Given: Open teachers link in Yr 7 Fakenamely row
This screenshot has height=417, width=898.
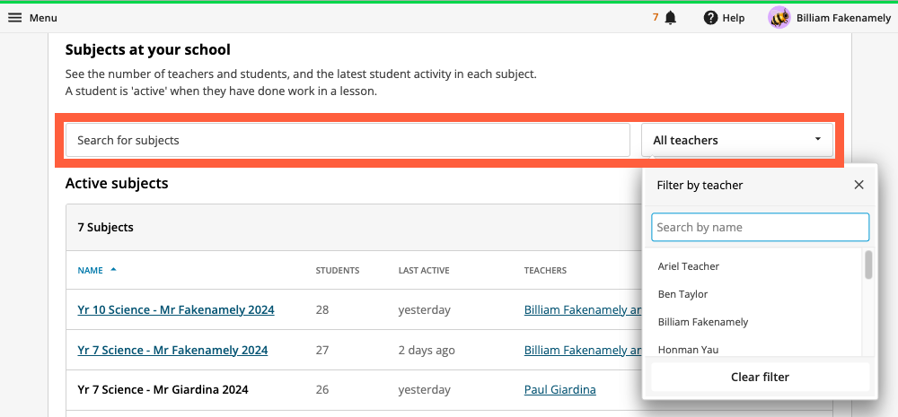Looking at the screenshot, I should pyautogui.click(x=583, y=350).
